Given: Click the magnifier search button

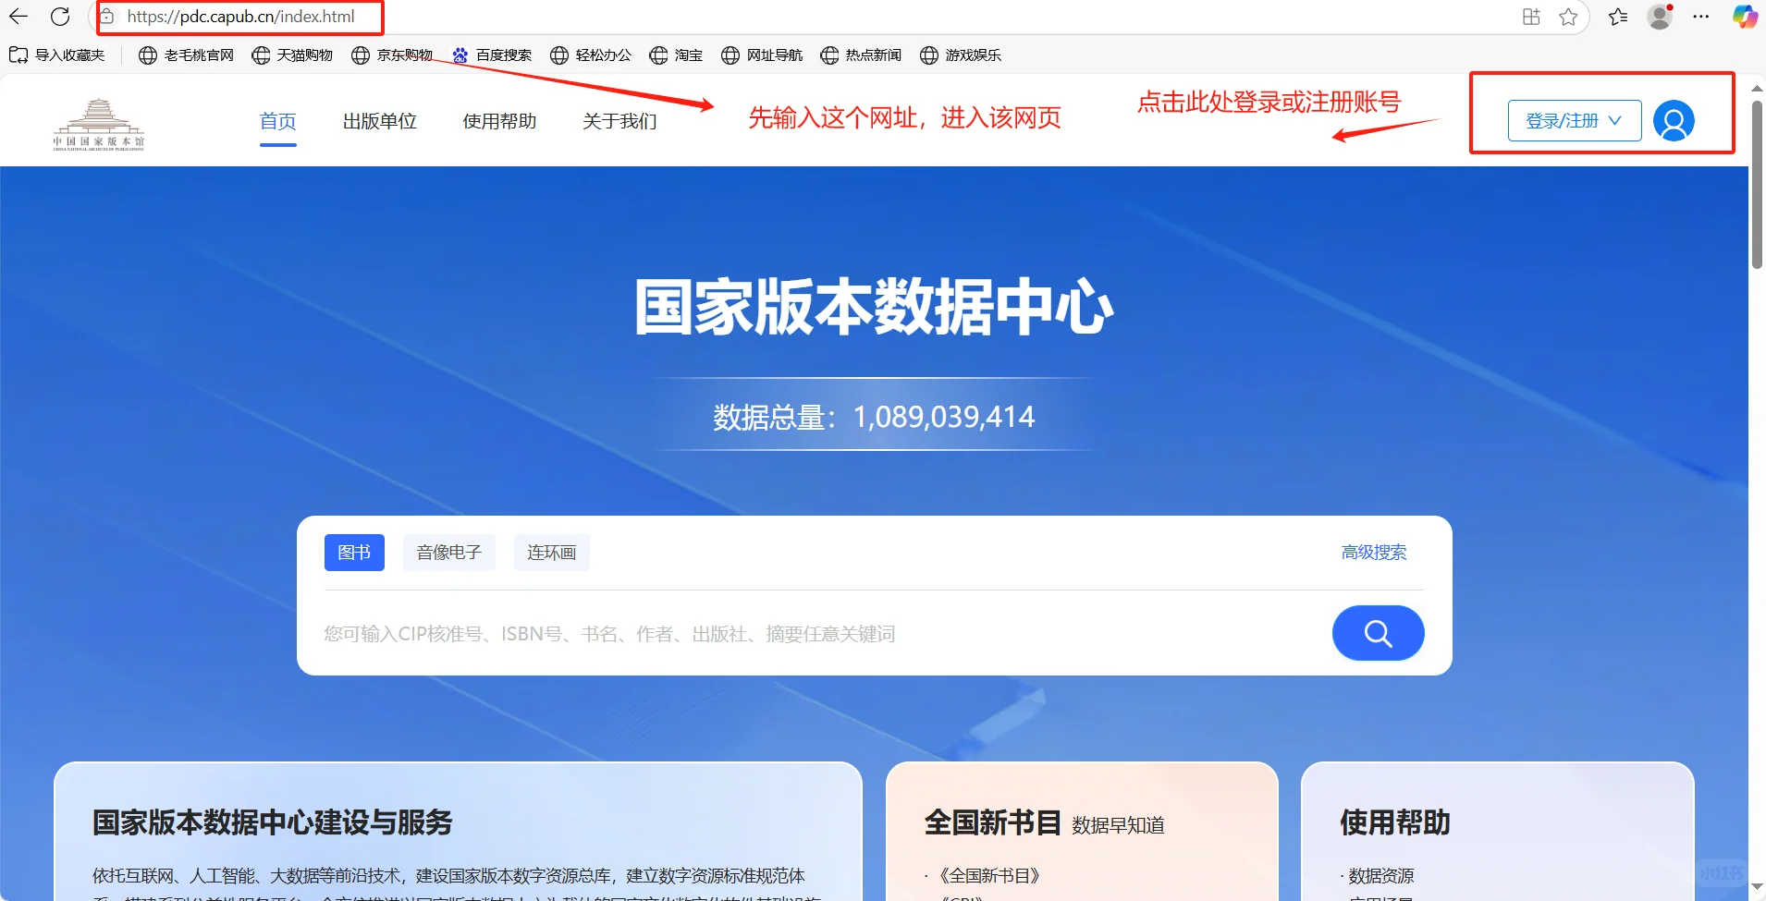Looking at the screenshot, I should coord(1378,633).
